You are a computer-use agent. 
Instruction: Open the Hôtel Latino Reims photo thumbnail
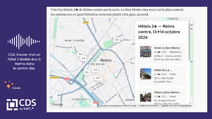point(145,96)
